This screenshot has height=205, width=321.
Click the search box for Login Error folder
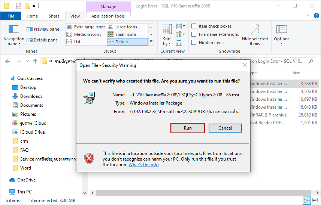(x=278, y=61)
